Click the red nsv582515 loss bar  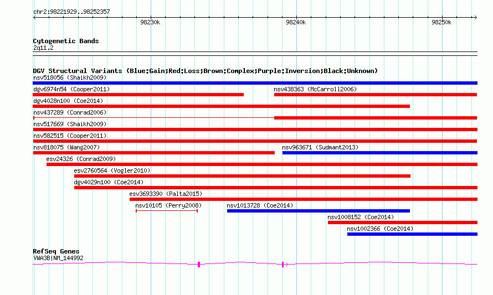point(255,141)
